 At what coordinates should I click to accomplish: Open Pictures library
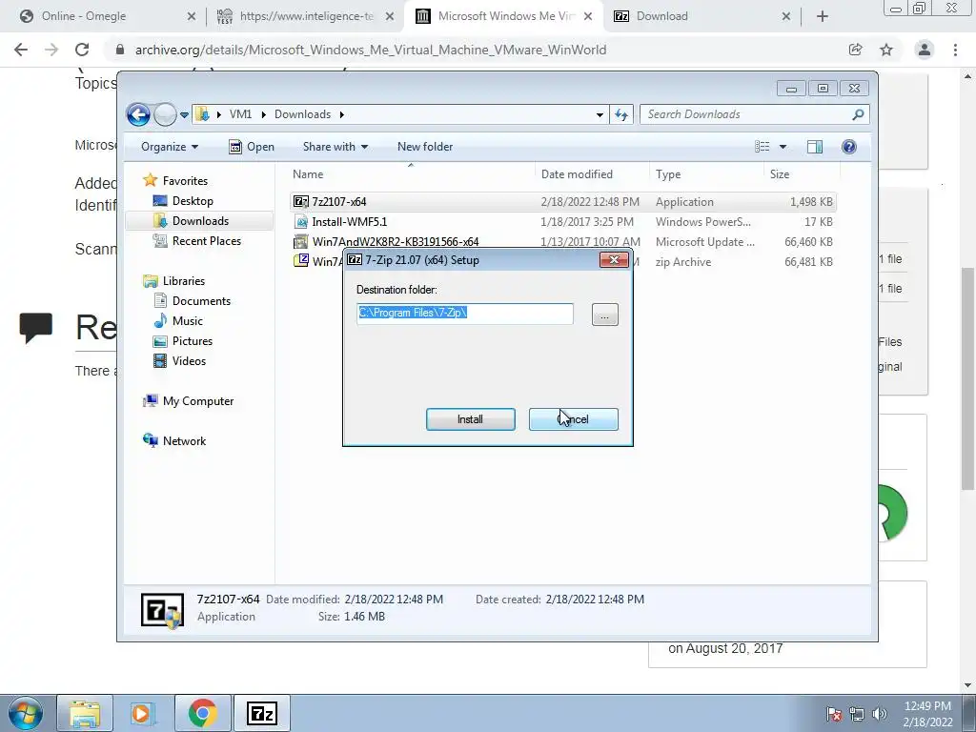pos(193,341)
